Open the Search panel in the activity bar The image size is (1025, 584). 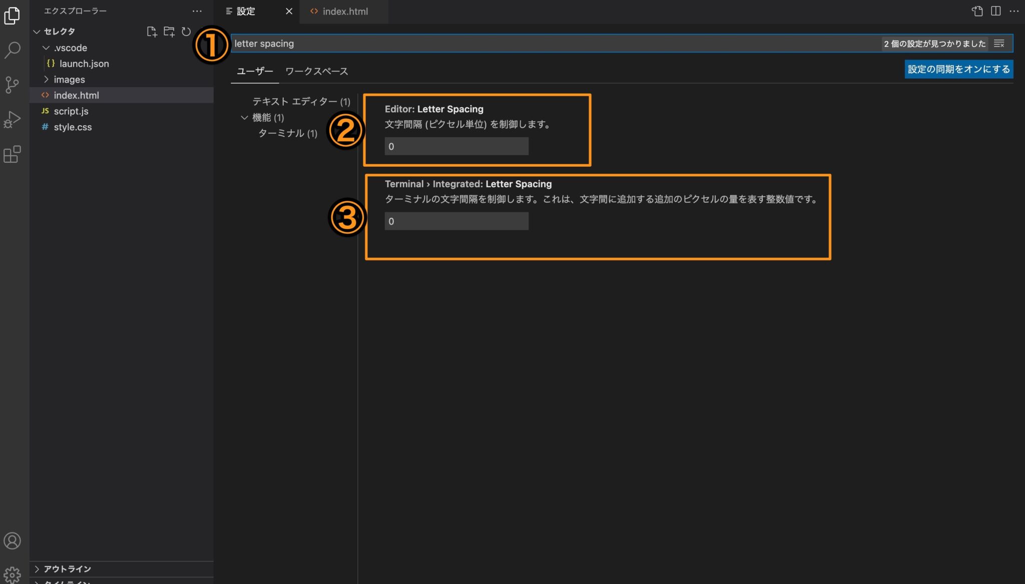[12, 50]
